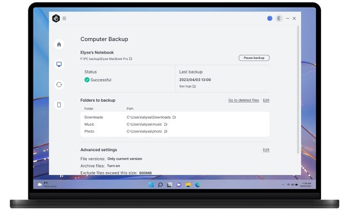Image resolution: width=347 pixels, height=210 pixels.
Task: Click the Downloads folder name
Action: (94, 117)
